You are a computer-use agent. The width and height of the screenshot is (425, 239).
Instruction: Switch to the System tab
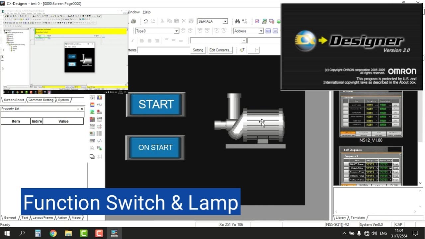pos(63,100)
